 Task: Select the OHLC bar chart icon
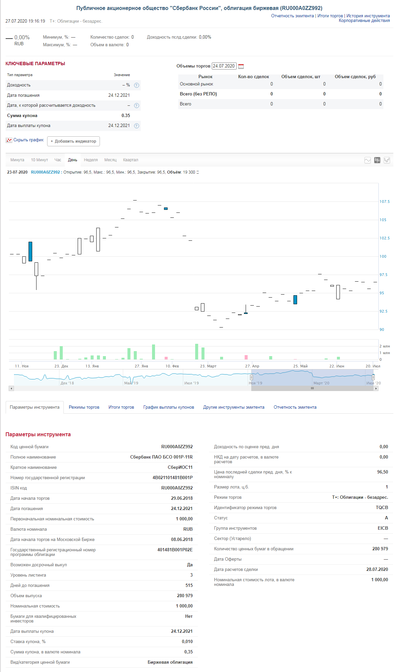[387, 160]
